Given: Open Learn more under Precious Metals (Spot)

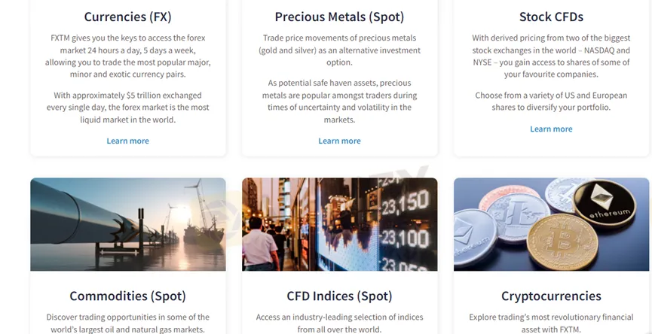Looking at the screenshot, I should pos(339,141).
